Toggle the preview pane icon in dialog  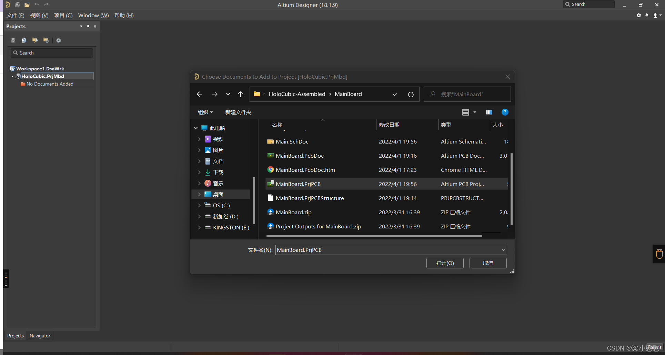[x=489, y=112]
